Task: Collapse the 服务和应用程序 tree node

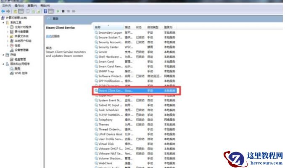Action: click(x=3, y=64)
